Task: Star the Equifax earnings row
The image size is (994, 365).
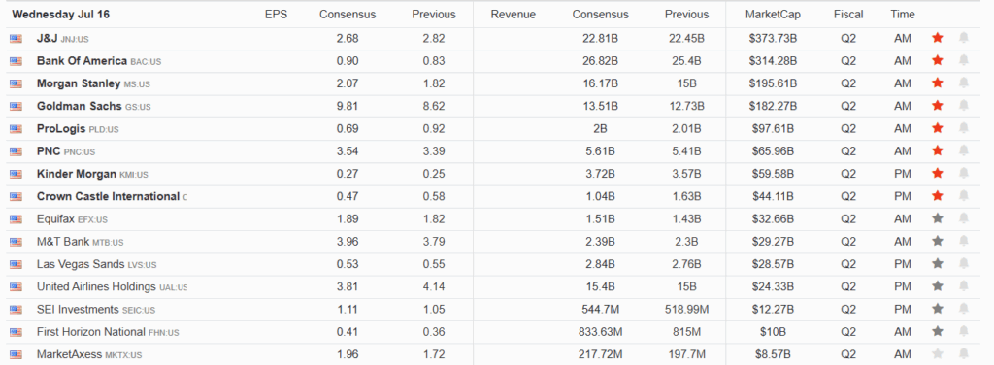Action: click(x=938, y=218)
